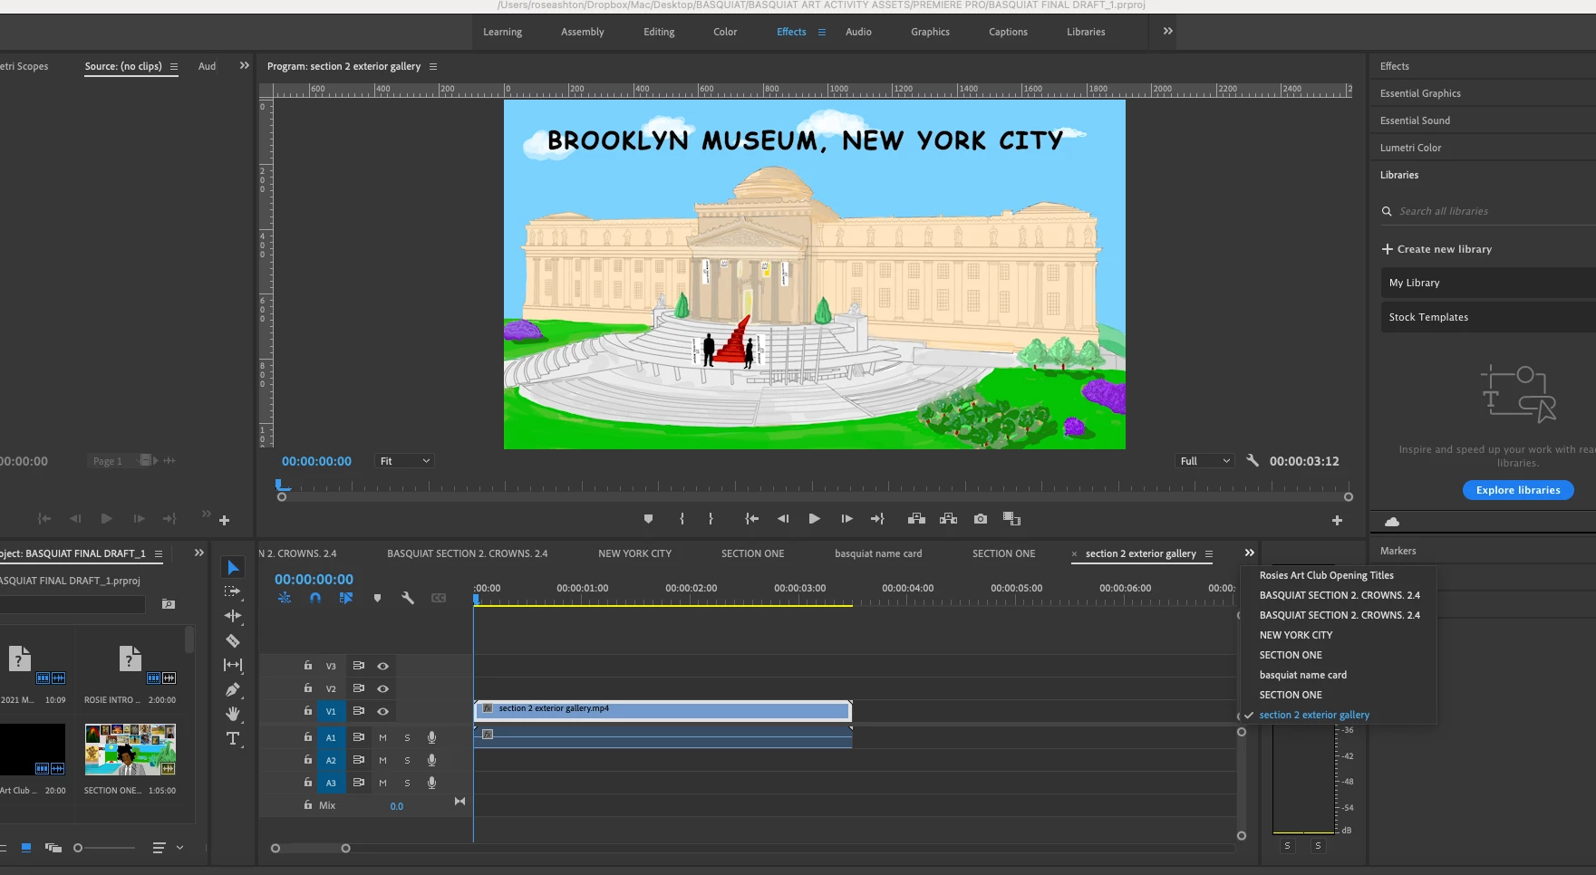Image resolution: width=1596 pixels, height=875 pixels.
Task: Select the Razor tool
Action: [233, 640]
